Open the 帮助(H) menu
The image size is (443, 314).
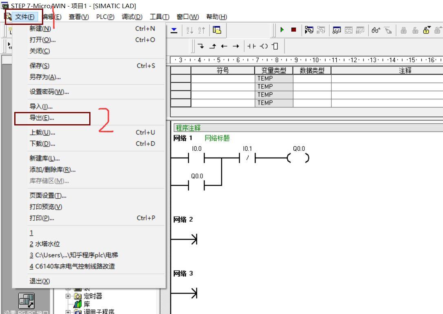pos(216,17)
